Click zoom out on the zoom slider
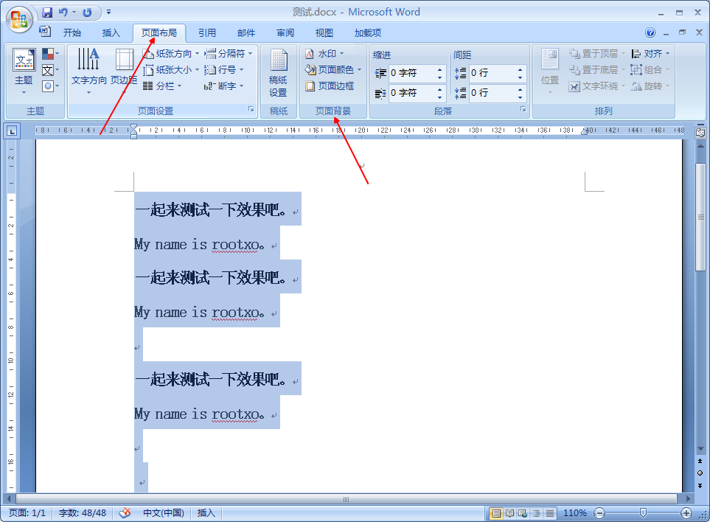This screenshot has width=710, height=522. [x=599, y=513]
